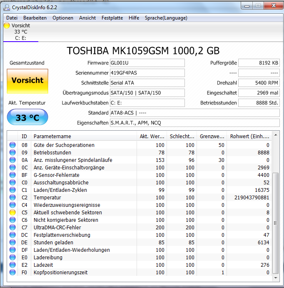The width and height of the screenshot is (284, 288).
Task: Click the status icon for Laden/Entladen-Zyklen
Action: (x=12, y=190)
